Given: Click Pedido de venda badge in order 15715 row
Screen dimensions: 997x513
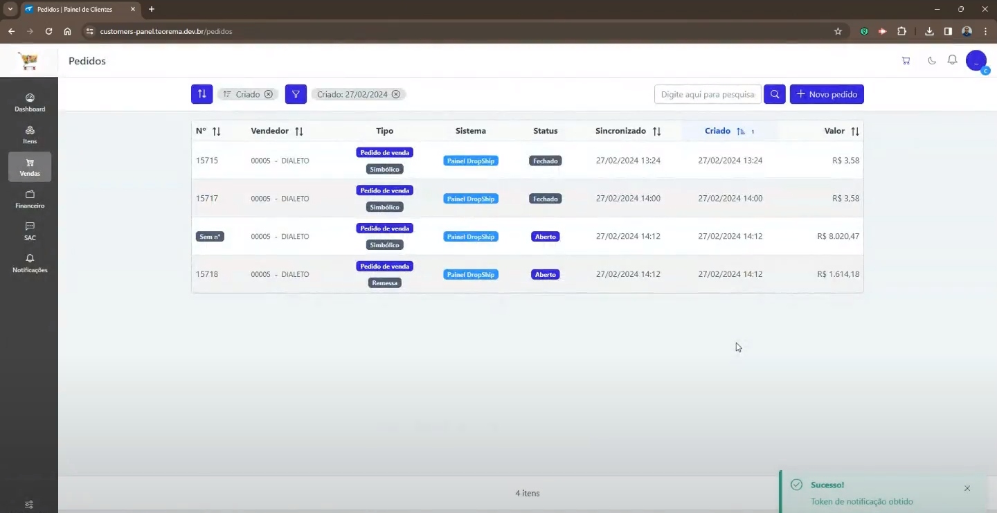Looking at the screenshot, I should point(385,152).
